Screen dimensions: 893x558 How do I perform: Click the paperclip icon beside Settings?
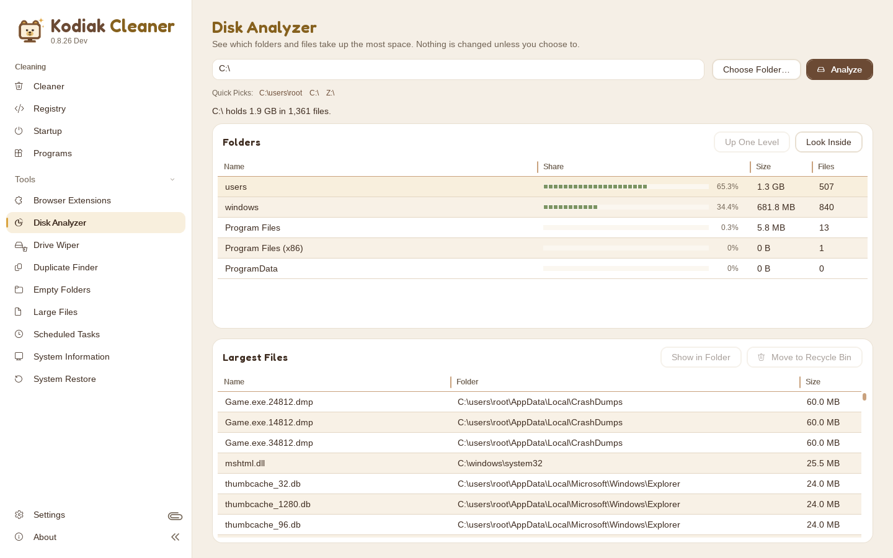coord(175,516)
